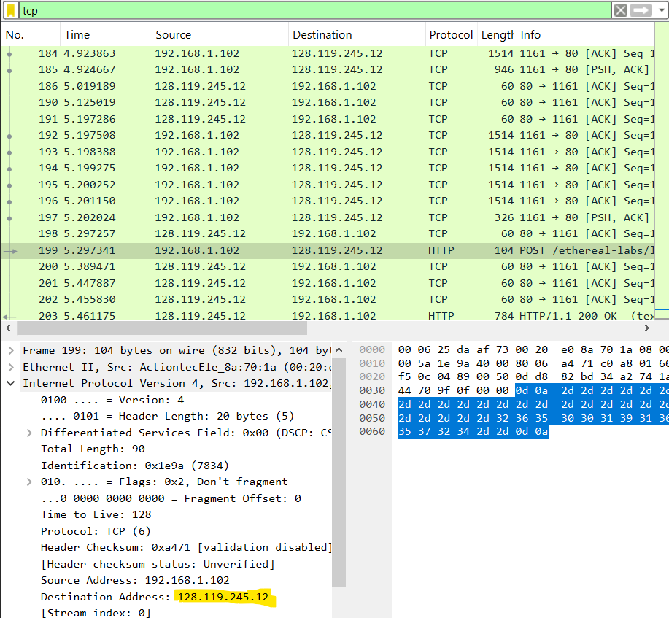Select HTTP 200 OK packet 203
This screenshot has height=618, width=669.
coord(328,315)
